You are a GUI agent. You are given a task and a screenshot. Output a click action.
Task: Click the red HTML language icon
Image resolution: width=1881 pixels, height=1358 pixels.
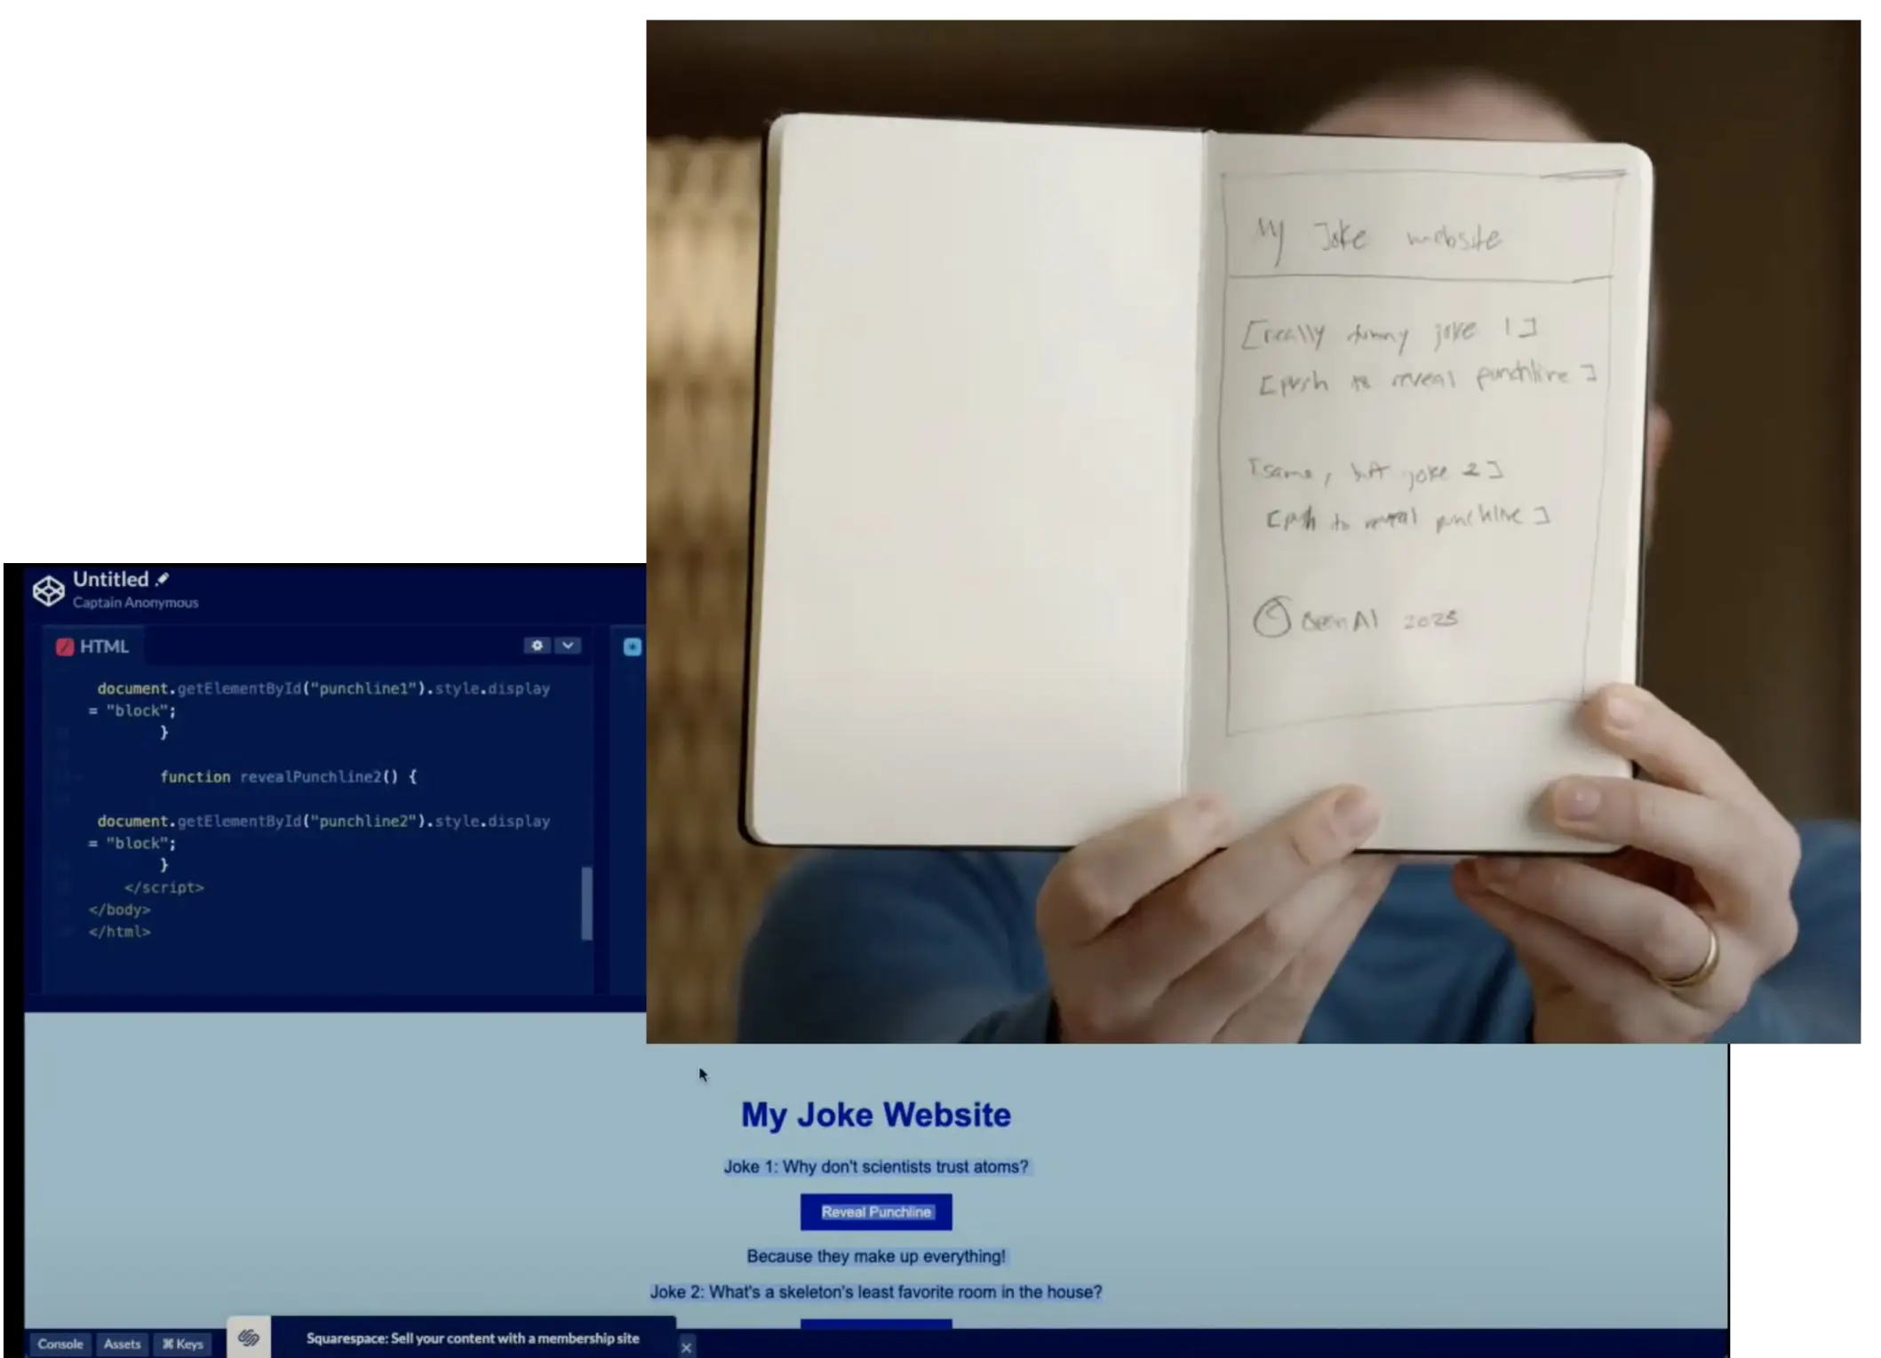(x=65, y=647)
